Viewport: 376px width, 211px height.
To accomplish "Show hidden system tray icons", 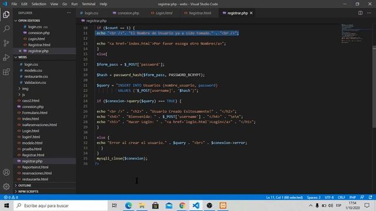I will coord(311,206).
